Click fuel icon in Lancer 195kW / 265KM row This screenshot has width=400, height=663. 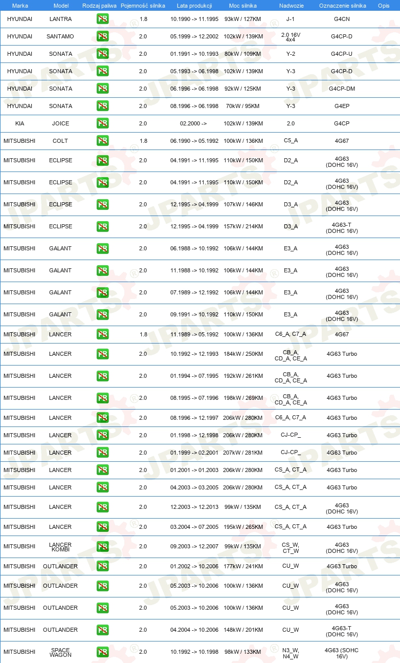(102, 527)
